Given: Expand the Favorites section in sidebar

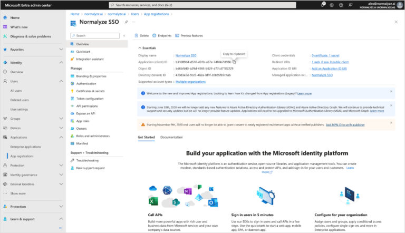Looking at the screenshot, I should pos(61,50).
